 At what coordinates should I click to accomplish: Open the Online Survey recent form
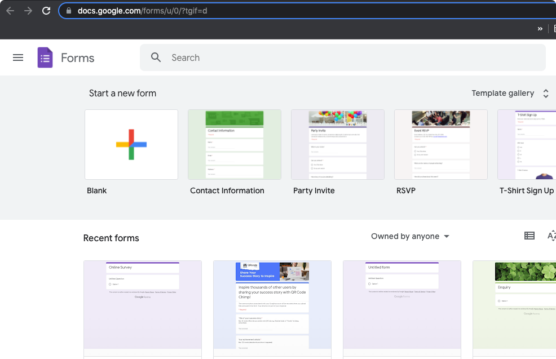[143, 307]
